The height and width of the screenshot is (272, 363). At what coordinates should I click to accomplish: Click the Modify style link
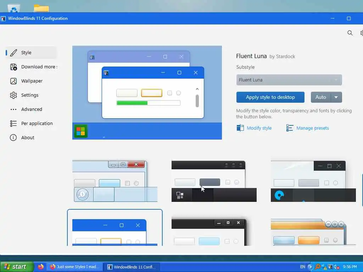tap(259, 128)
